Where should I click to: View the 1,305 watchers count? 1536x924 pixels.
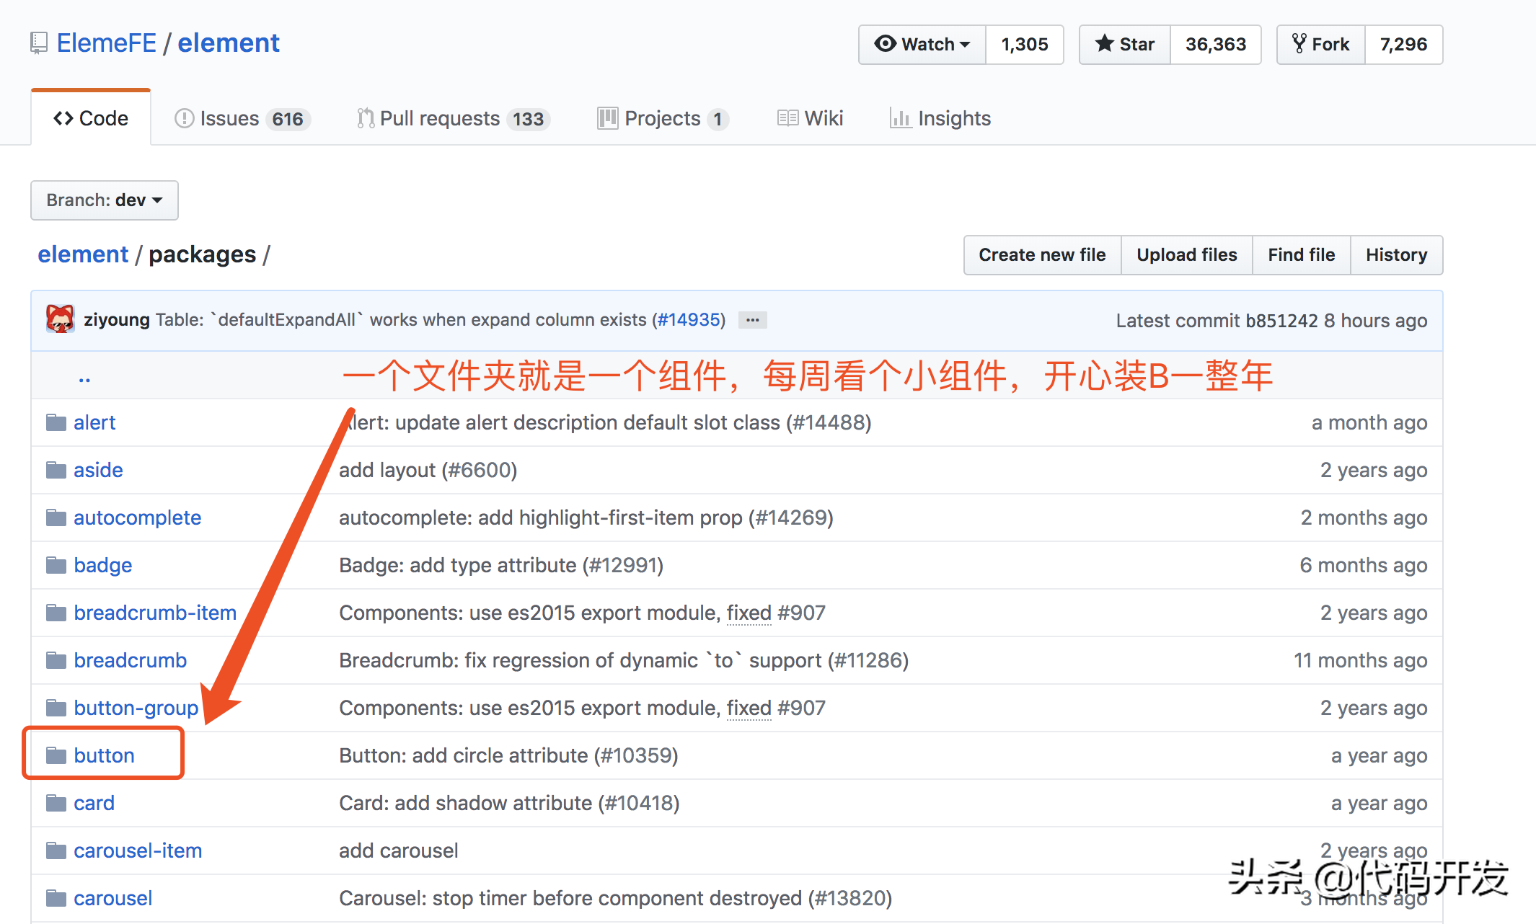[1025, 45]
